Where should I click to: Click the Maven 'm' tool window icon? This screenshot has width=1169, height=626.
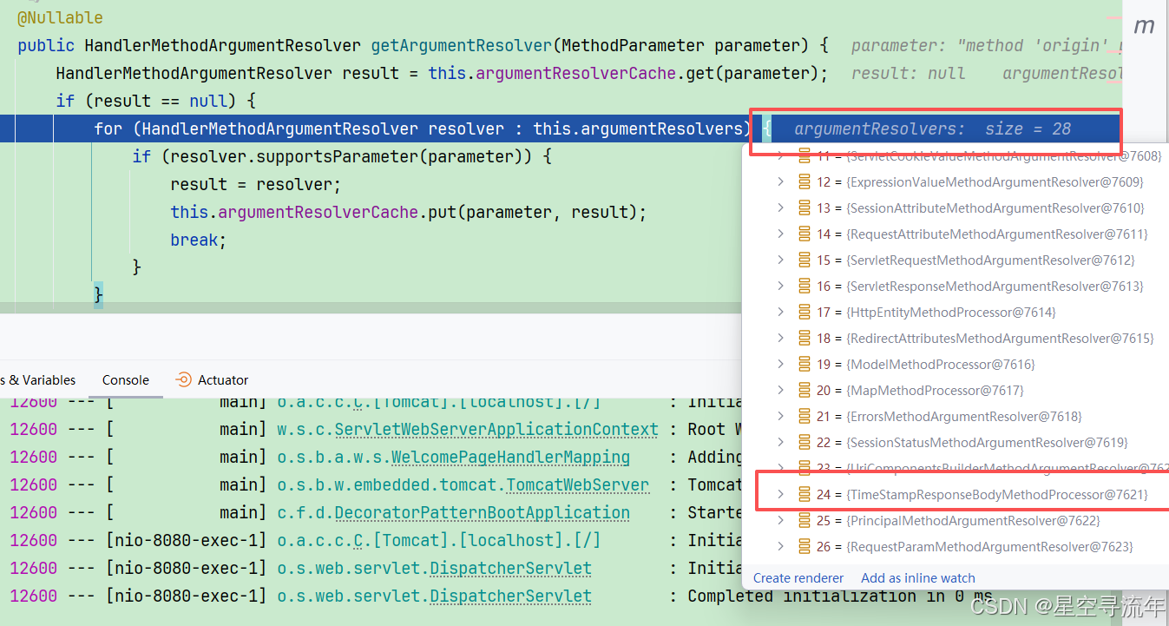pos(1145,25)
